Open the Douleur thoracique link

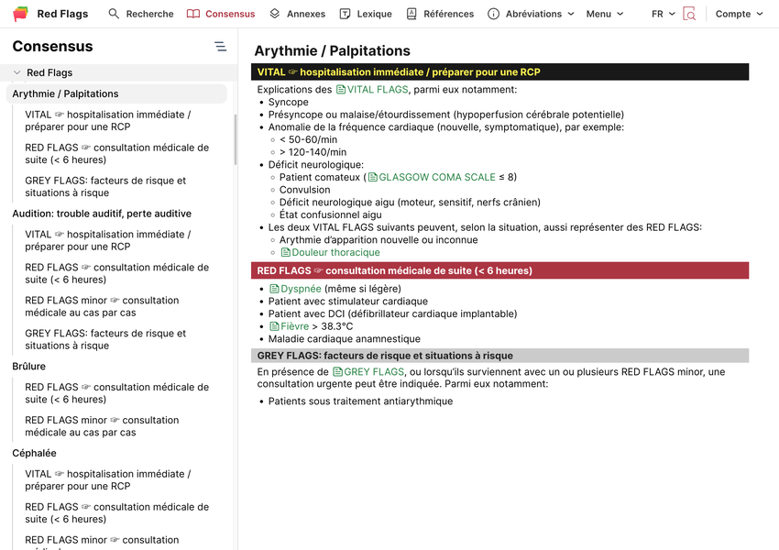point(335,252)
